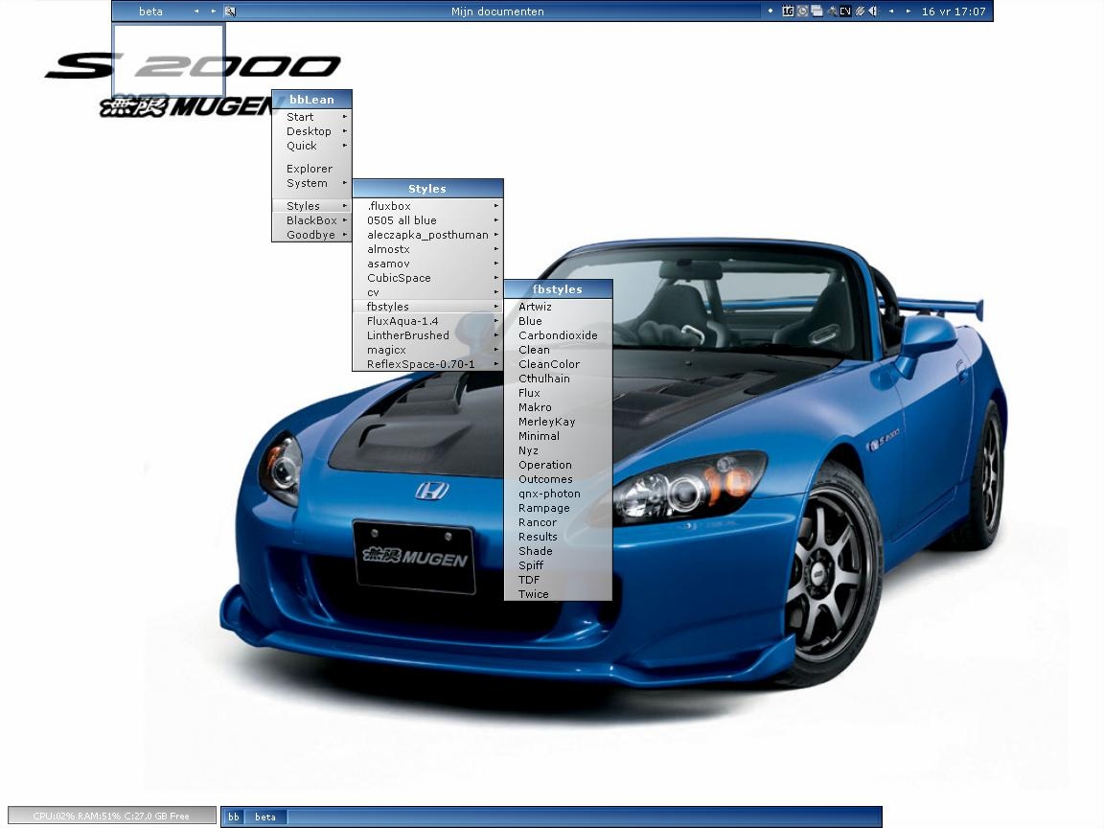Expand the BlackBox submenu
This screenshot has width=1104, height=828.
pos(311,220)
